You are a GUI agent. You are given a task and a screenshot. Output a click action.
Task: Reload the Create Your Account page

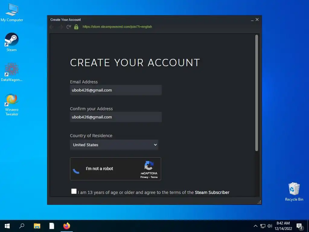click(68, 27)
